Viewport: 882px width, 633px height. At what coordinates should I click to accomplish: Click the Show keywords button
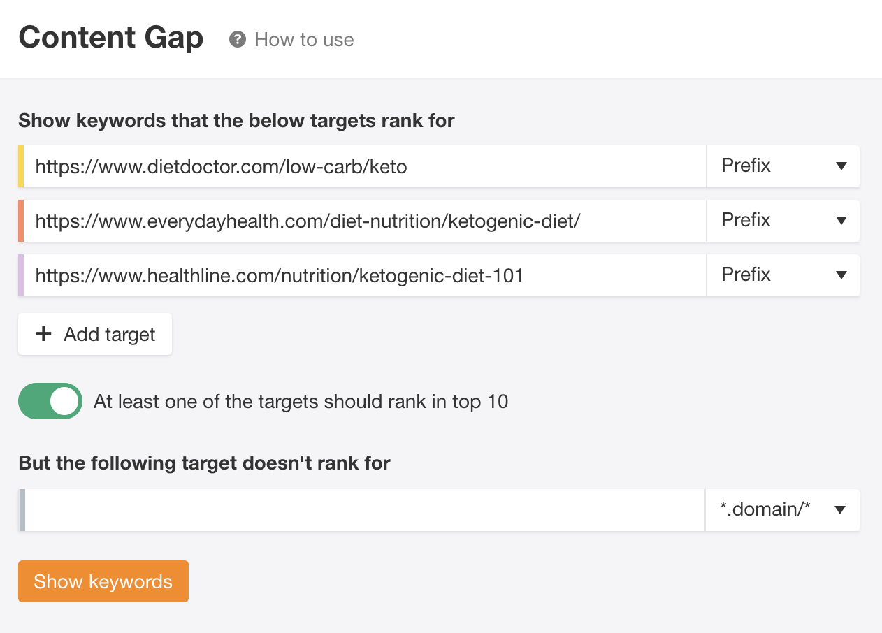[103, 581]
